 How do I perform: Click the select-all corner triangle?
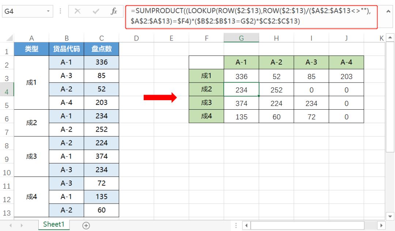pos(10,38)
